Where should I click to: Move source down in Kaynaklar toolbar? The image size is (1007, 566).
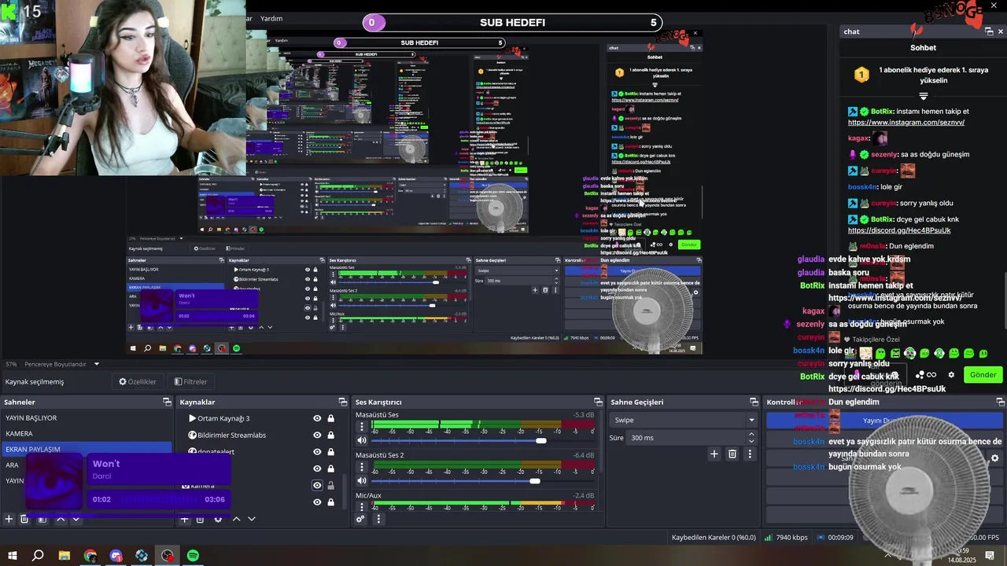click(252, 519)
